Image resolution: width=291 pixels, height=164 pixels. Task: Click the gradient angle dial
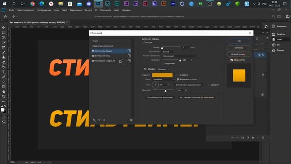point(155,85)
